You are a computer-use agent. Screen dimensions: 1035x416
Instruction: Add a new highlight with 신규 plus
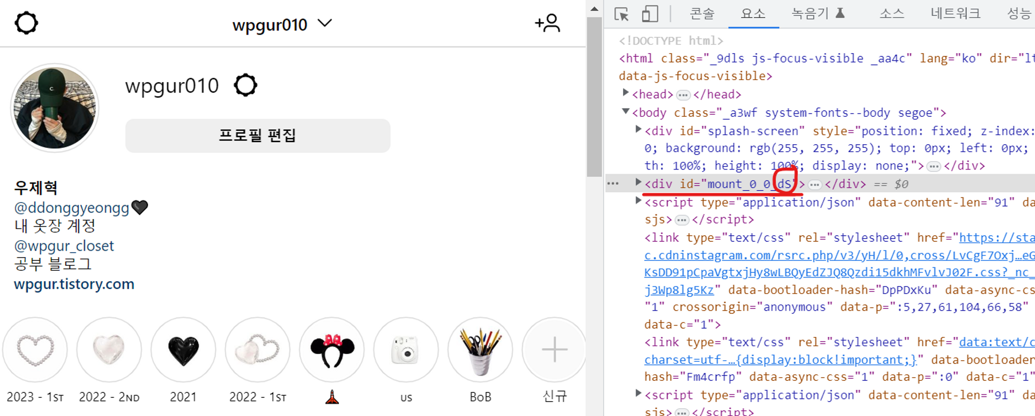(x=554, y=350)
